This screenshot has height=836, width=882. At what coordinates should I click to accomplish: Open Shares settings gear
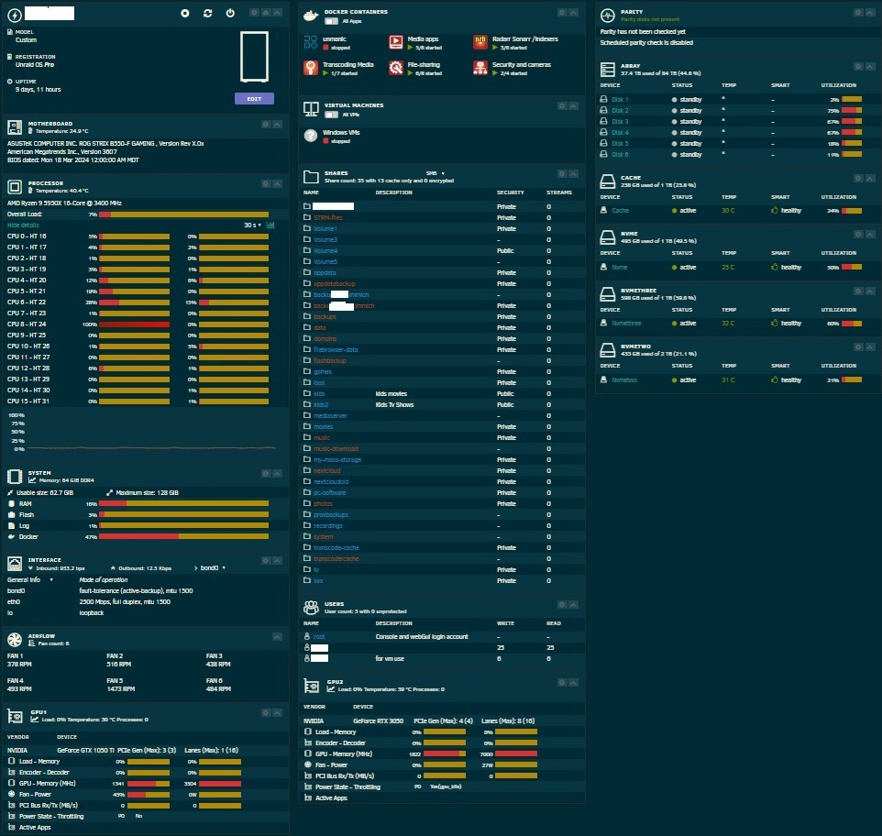click(x=561, y=174)
